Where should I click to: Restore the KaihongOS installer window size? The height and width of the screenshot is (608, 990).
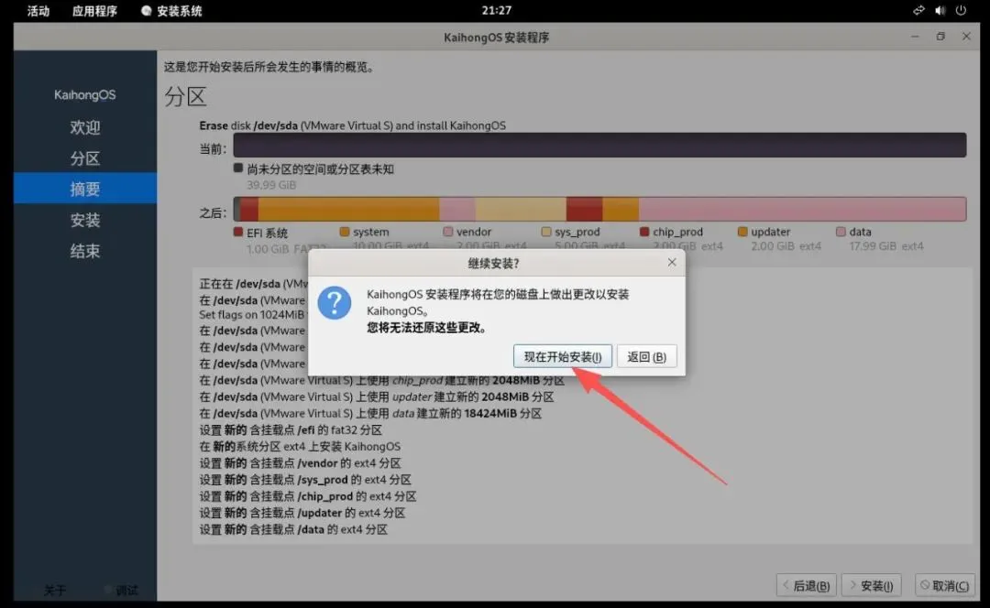pyautogui.click(x=940, y=37)
